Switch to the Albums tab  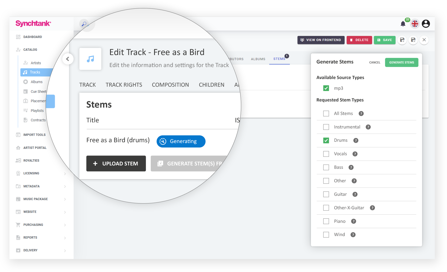point(258,59)
